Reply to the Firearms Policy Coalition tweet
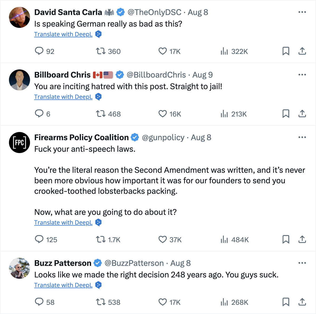This screenshot has height=314, width=316. (x=39, y=239)
